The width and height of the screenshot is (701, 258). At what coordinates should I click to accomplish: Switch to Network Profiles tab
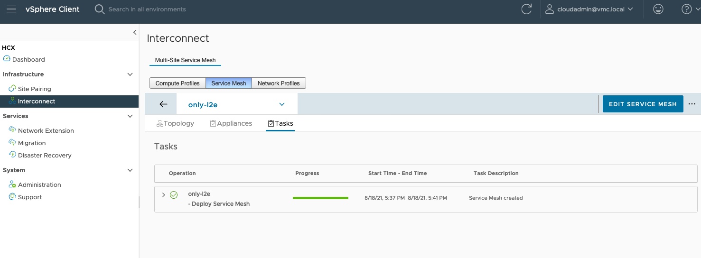[279, 83]
